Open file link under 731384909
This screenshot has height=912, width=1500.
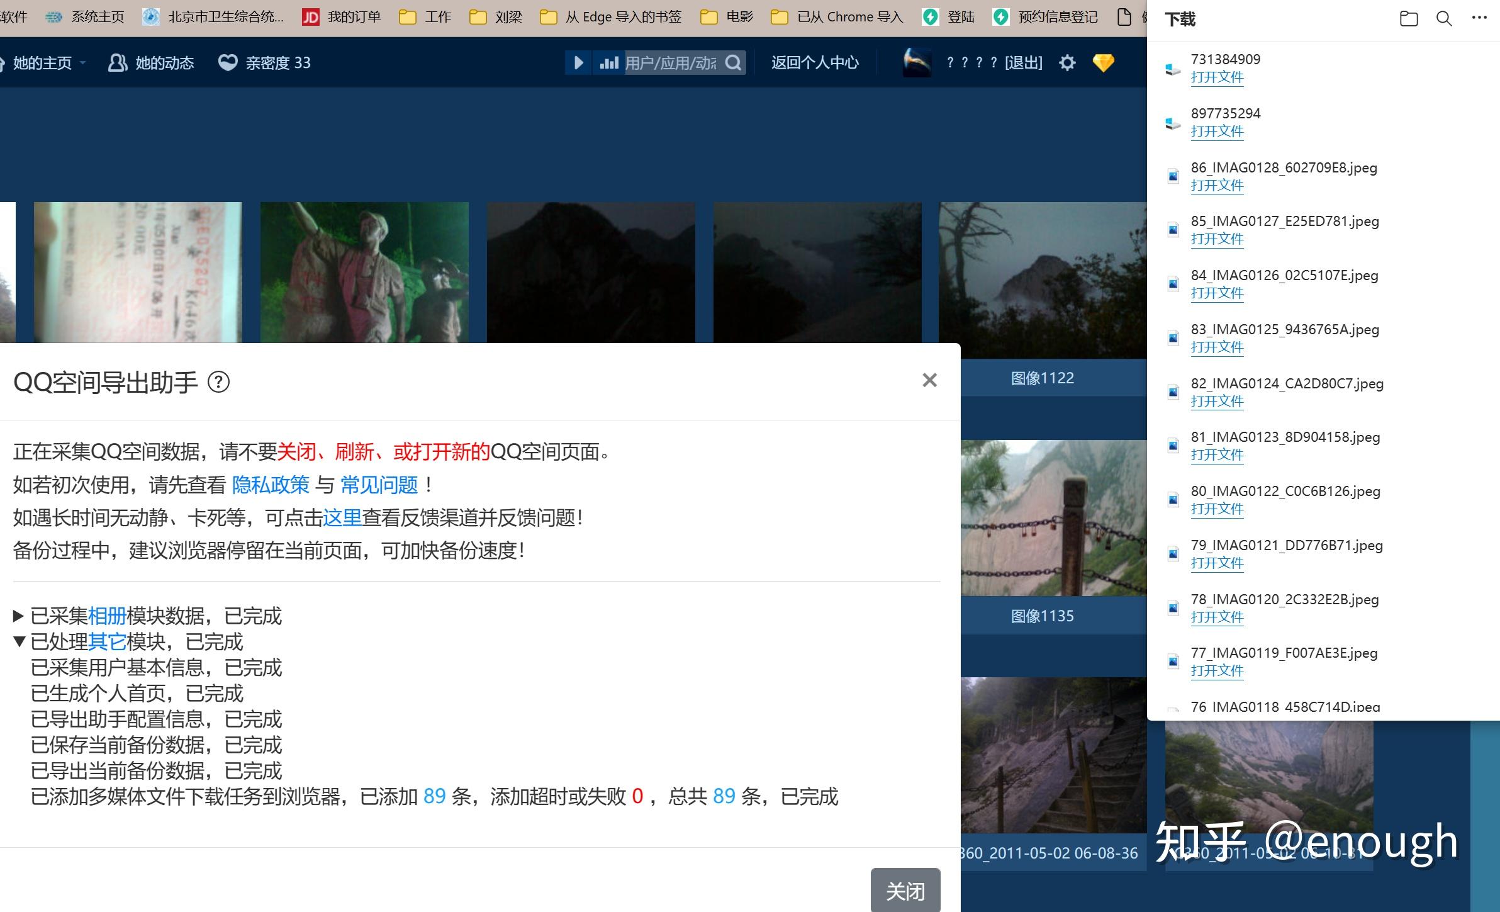click(1217, 77)
